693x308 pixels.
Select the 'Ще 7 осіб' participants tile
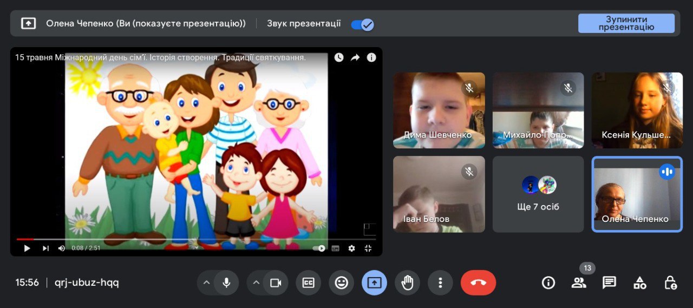click(538, 194)
